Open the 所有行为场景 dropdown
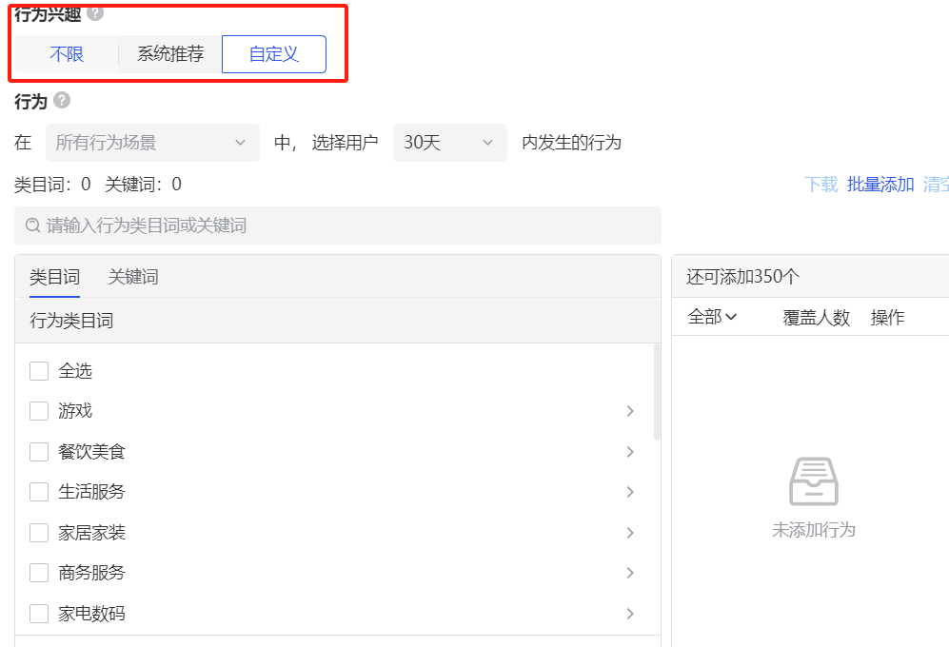 click(152, 143)
